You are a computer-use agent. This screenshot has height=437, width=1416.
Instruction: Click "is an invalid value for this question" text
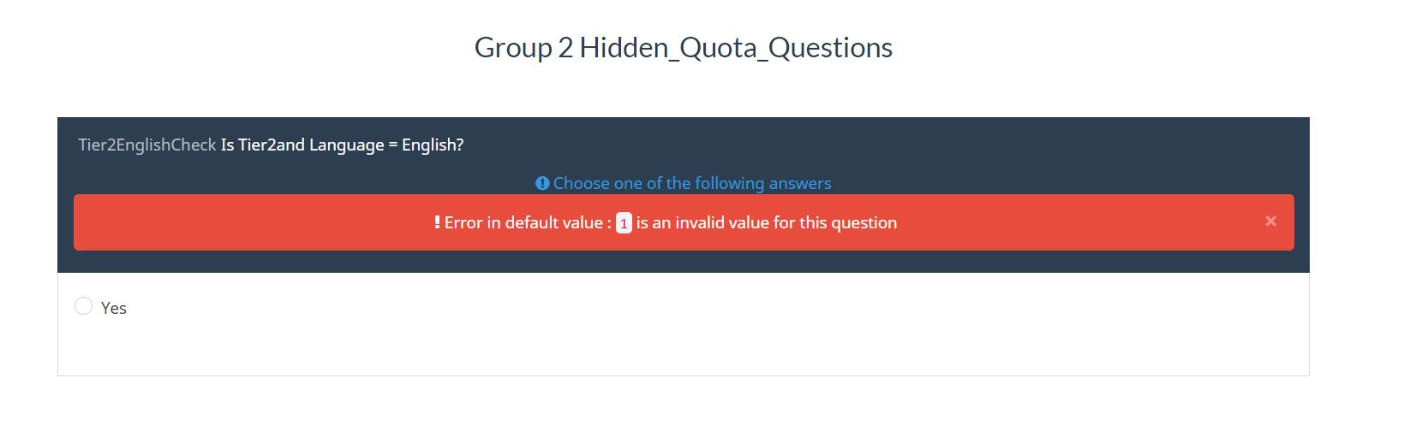766,222
